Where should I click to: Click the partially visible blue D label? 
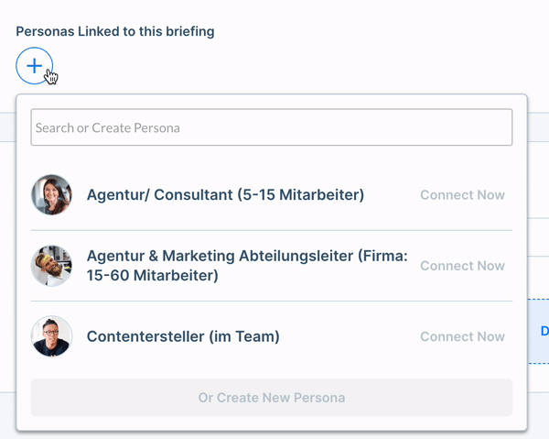[x=544, y=331]
